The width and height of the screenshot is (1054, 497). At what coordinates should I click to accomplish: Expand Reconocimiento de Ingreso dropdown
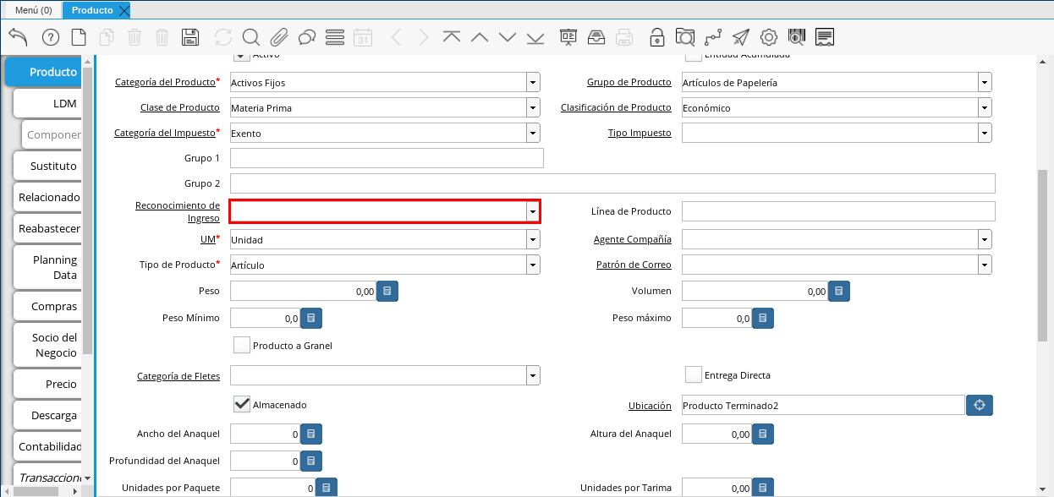coord(533,211)
